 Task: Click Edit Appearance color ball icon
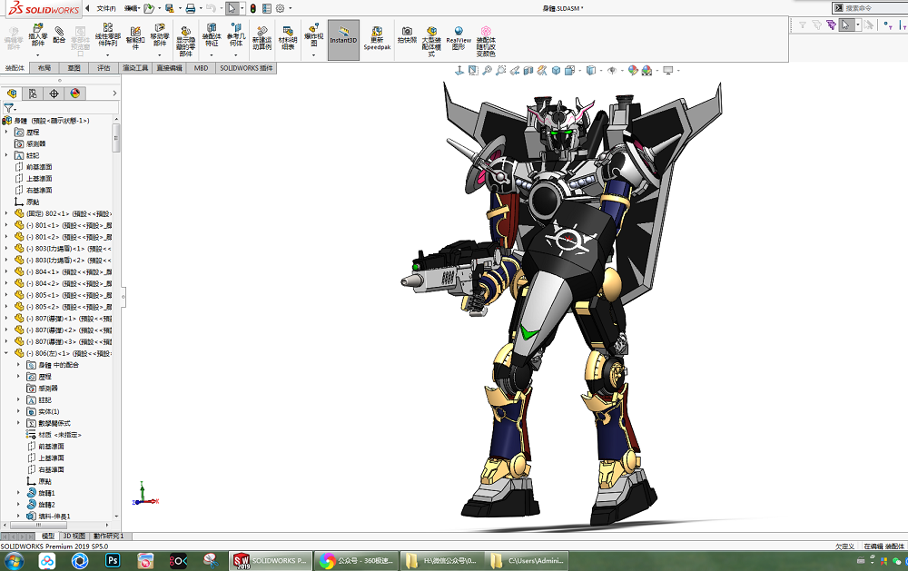(633, 70)
